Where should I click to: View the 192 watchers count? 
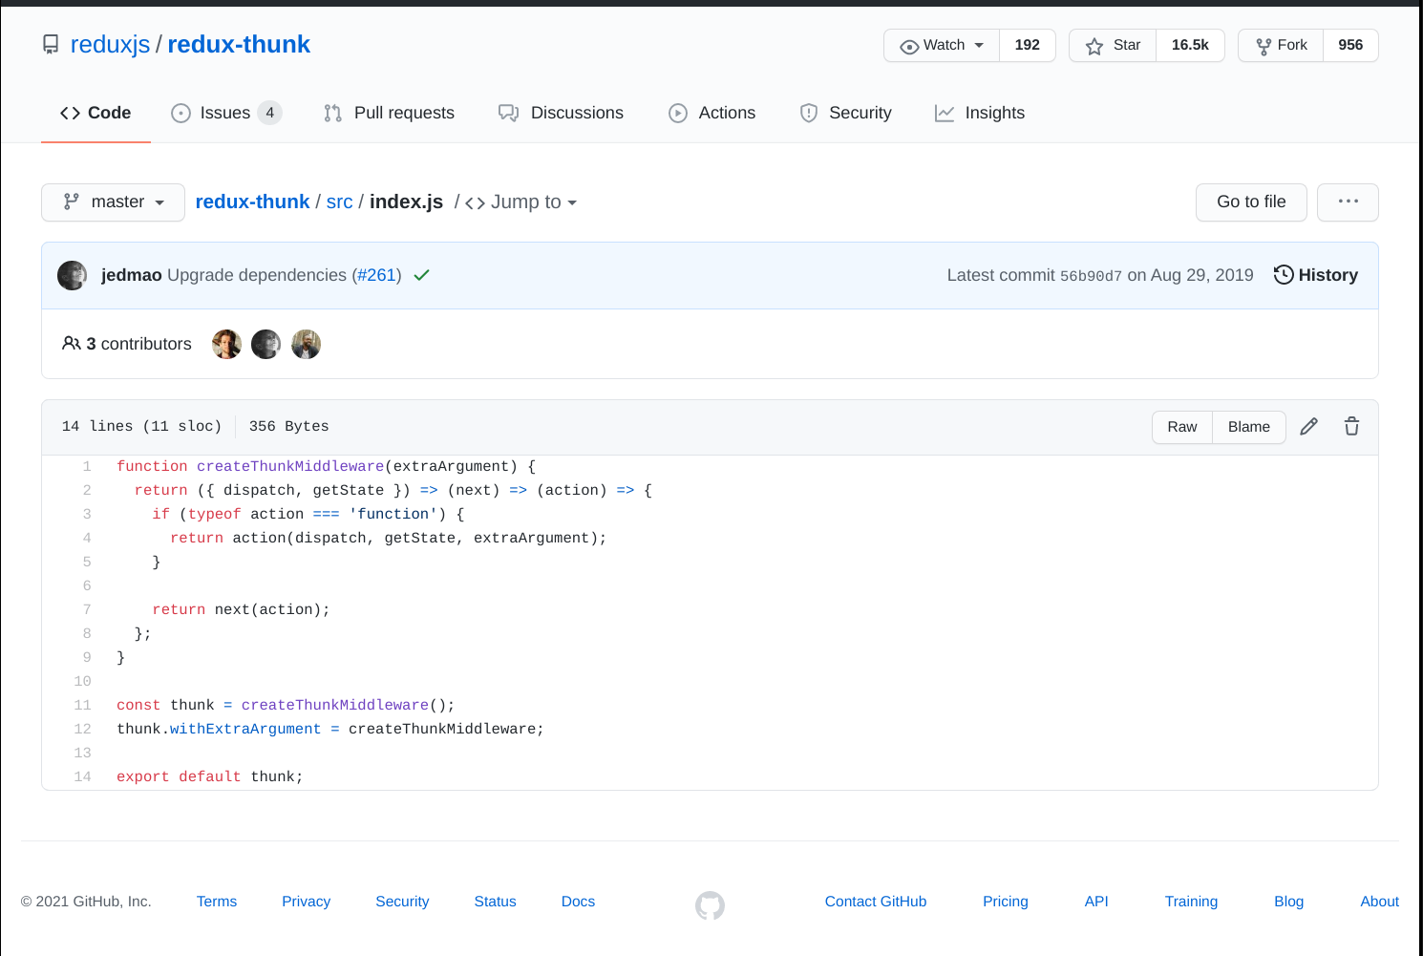point(1028,45)
